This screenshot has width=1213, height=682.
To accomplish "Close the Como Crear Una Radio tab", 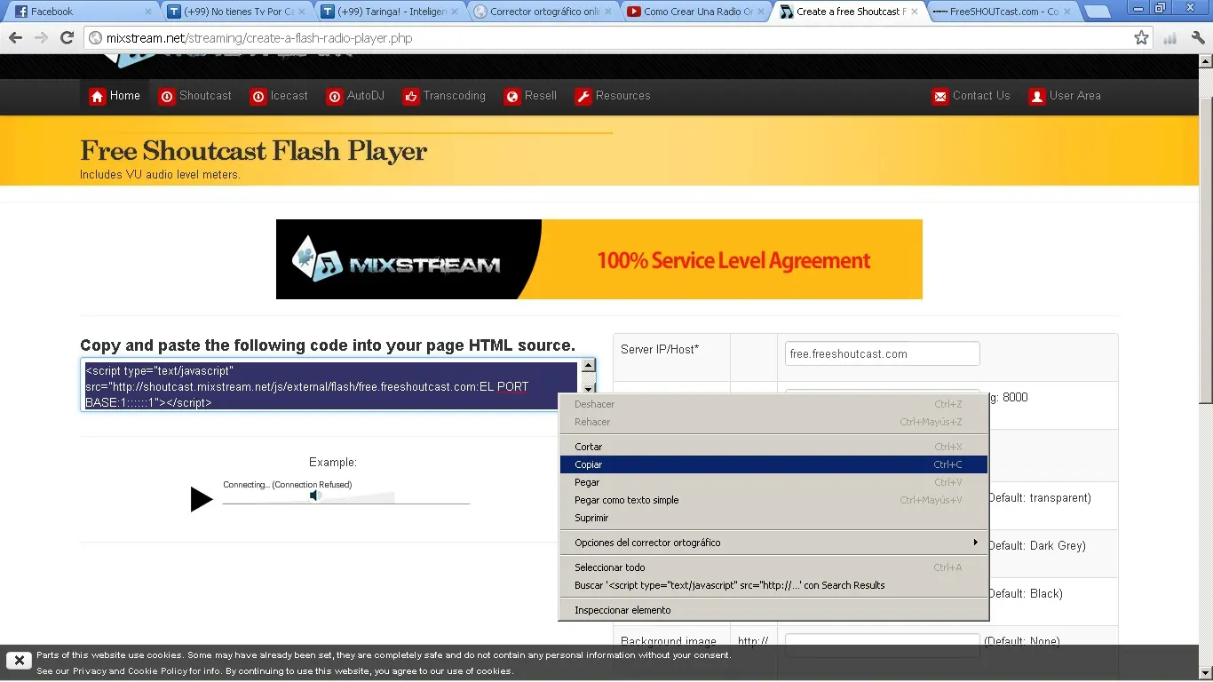I will pos(761,12).
